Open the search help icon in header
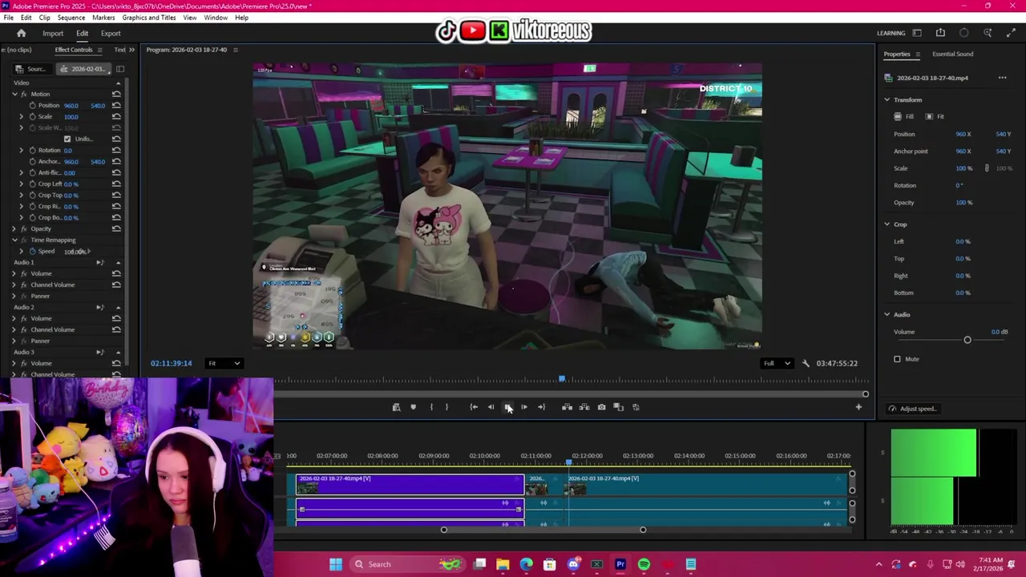Image resolution: width=1026 pixels, height=577 pixels. tap(988, 33)
